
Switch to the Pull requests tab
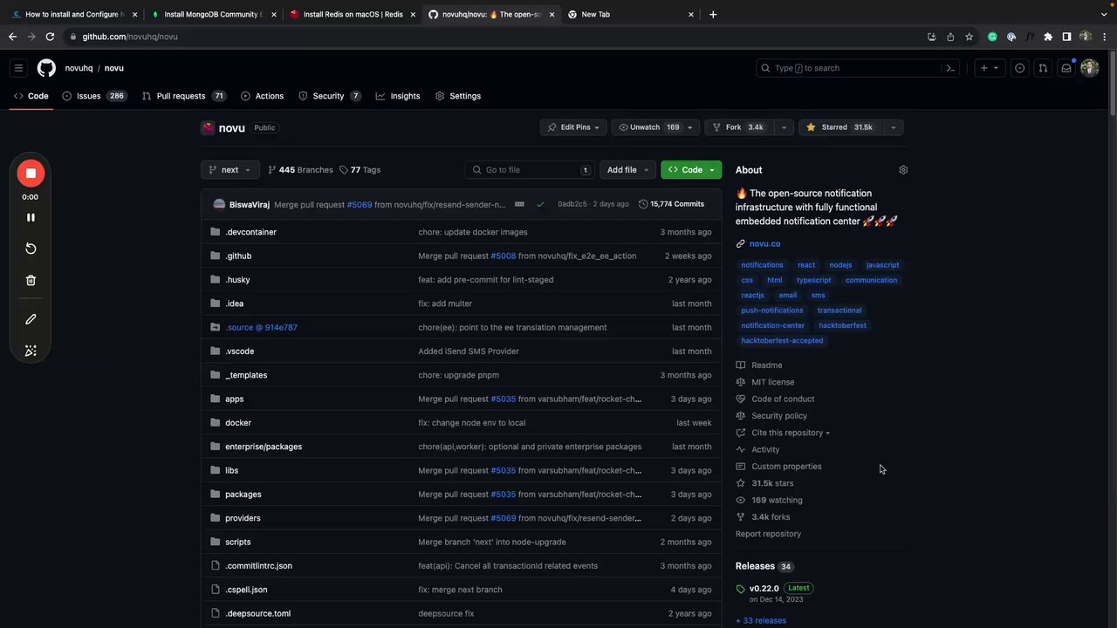tap(183, 96)
